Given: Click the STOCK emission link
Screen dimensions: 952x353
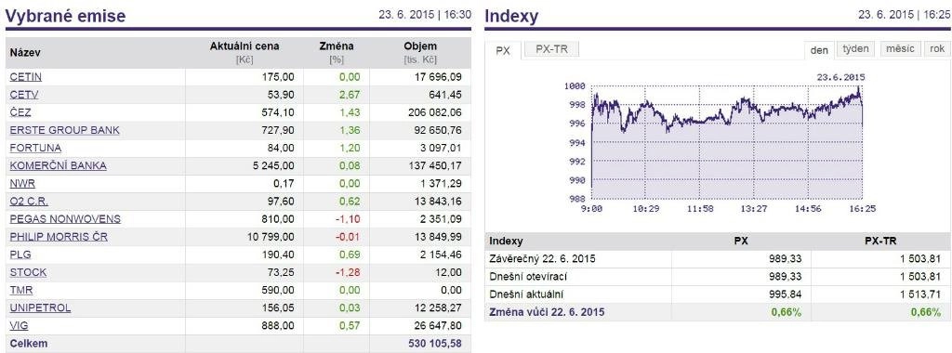Looking at the screenshot, I should (x=28, y=272).
